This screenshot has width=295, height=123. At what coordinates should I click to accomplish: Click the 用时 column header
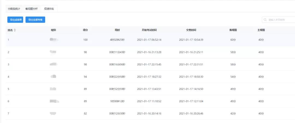click(x=117, y=30)
